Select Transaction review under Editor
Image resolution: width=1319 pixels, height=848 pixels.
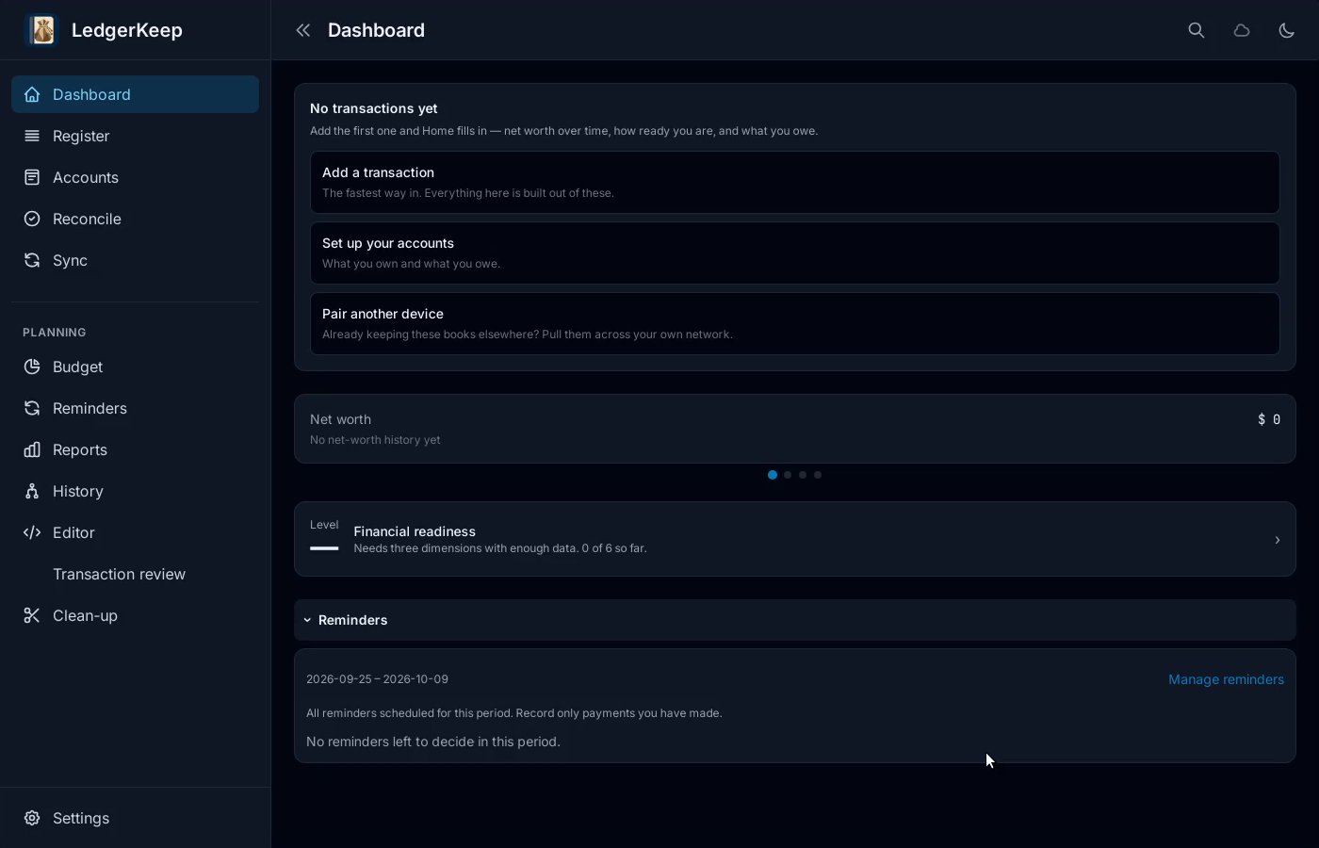coord(135,574)
